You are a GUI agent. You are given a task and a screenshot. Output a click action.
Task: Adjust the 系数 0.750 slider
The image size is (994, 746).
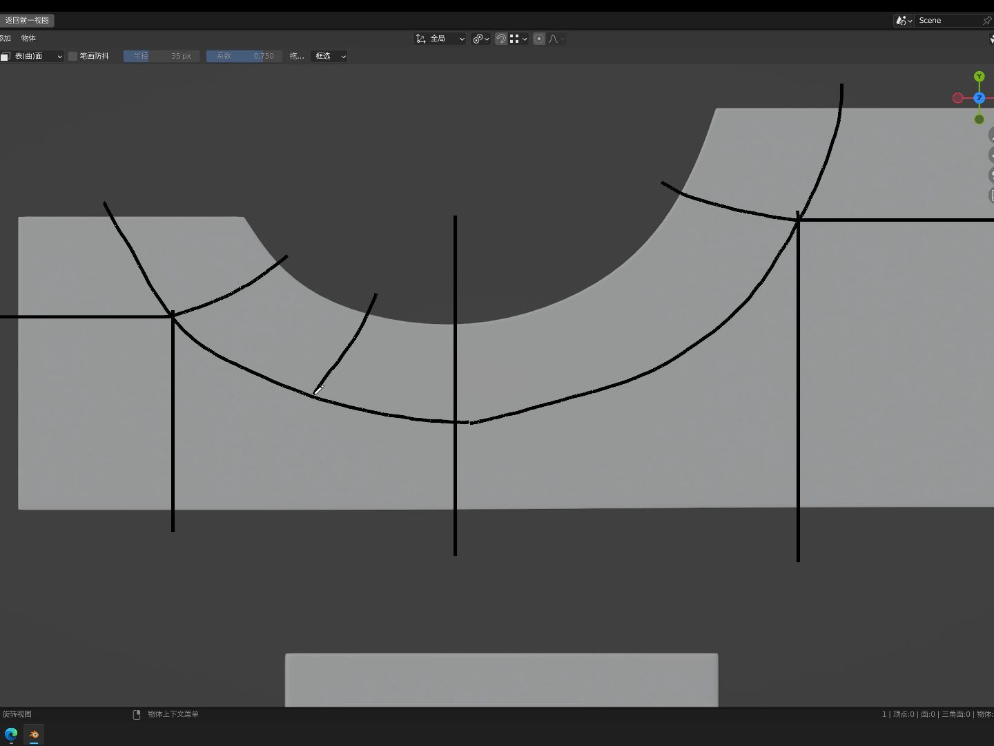coord(244,57)
